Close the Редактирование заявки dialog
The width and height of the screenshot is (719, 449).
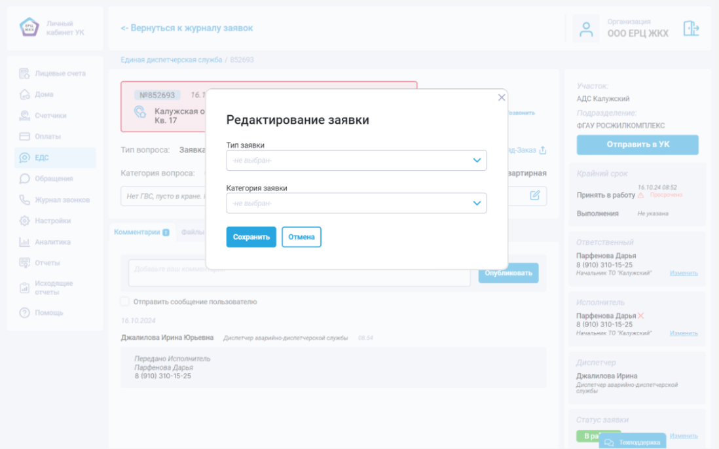(x=502, y=98)
